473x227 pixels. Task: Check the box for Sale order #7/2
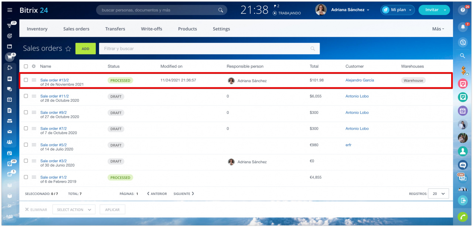[26, 129]
